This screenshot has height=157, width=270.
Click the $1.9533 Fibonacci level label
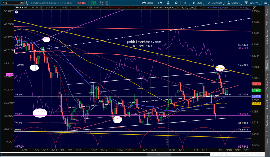coord(243,114)
